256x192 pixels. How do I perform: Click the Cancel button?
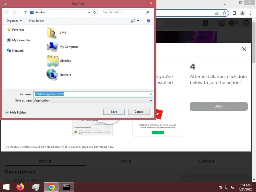pos(139,112)
